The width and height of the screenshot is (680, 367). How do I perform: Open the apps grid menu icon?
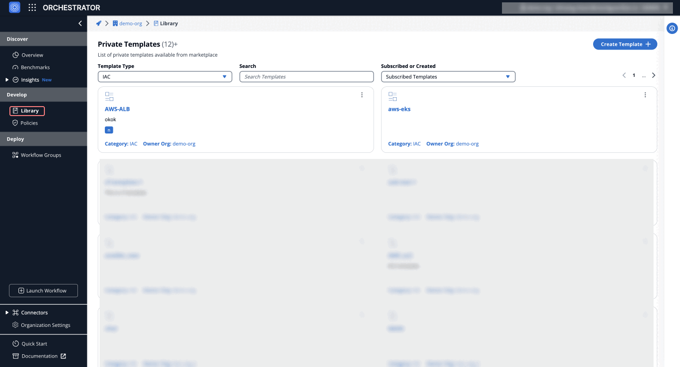(32, 8)
